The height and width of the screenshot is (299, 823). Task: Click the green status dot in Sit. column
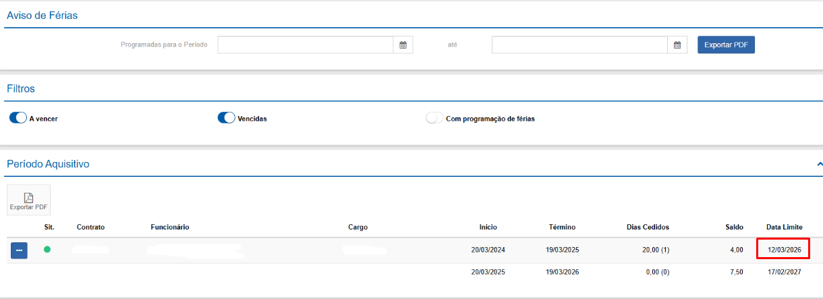(47, 250)
